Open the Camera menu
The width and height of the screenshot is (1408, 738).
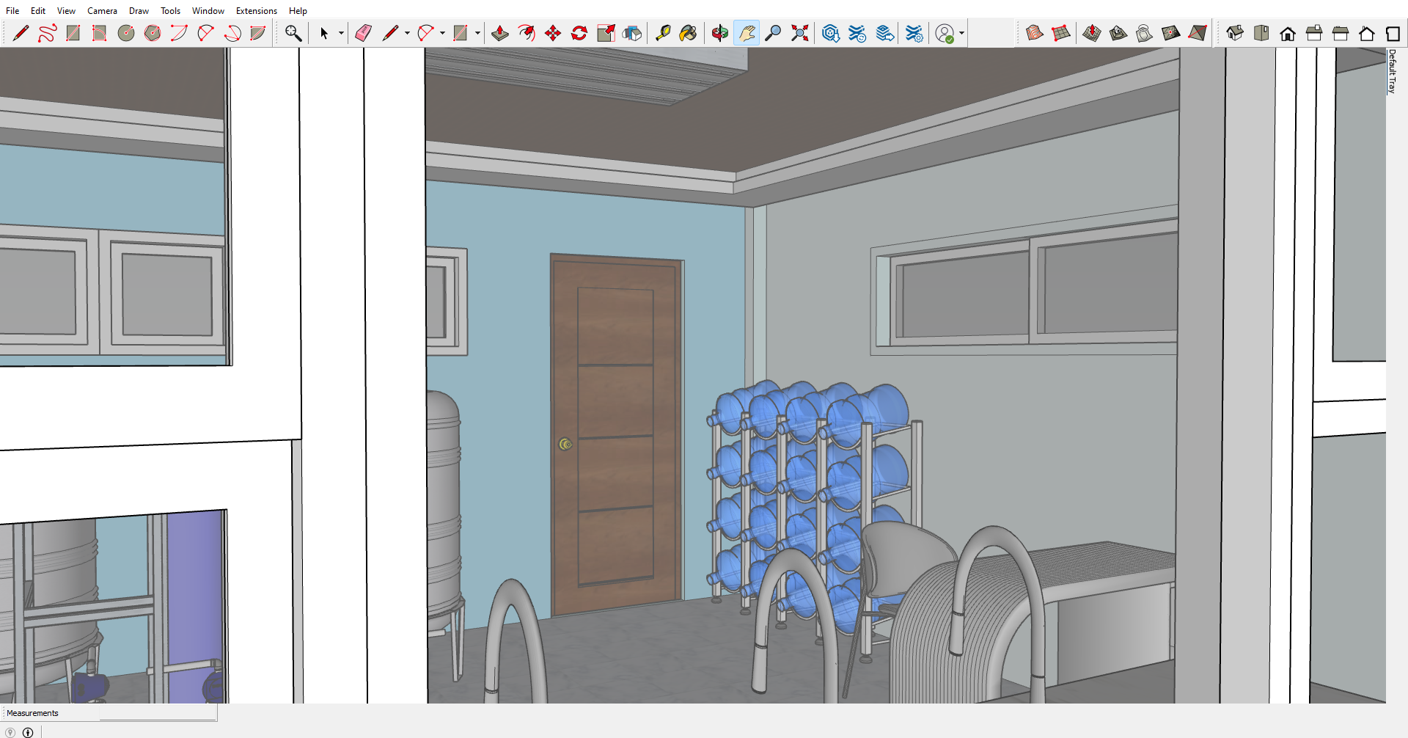[102, 11]
